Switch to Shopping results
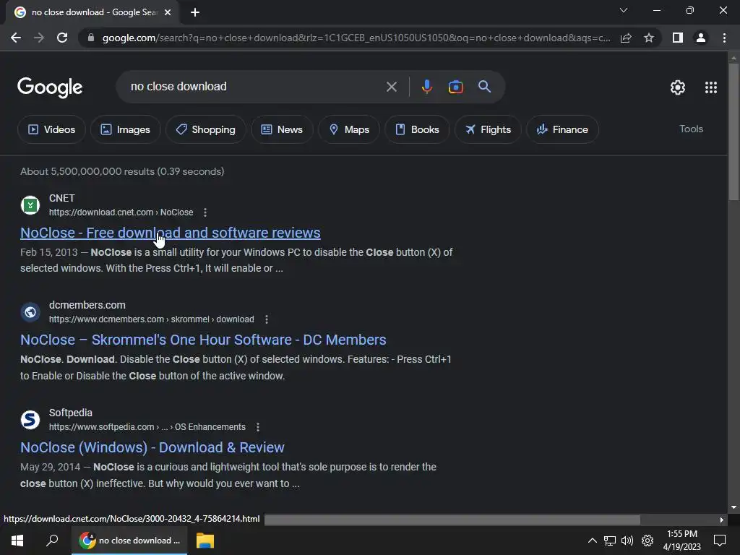 click(x=205, y=129)
